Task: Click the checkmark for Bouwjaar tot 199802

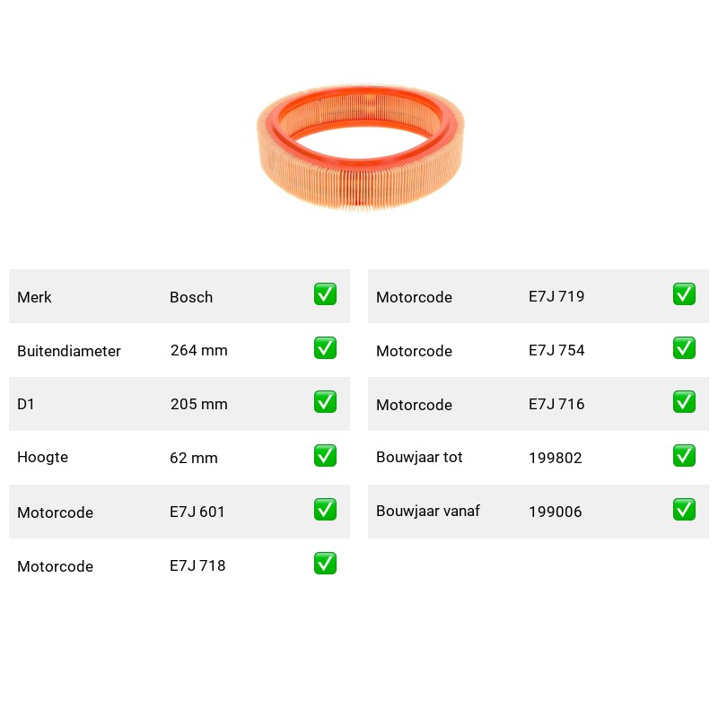Action: 684,456
